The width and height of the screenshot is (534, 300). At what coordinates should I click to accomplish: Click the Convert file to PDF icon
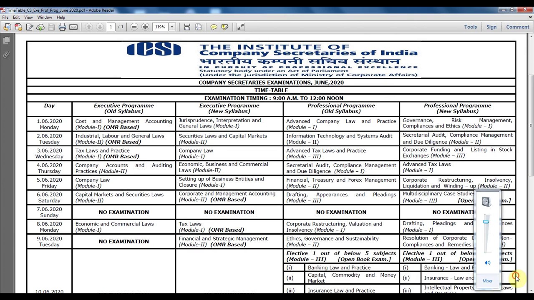tap(18, 27)
